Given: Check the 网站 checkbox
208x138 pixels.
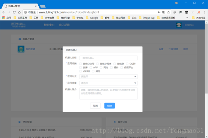Looking at the screenshot, I should pos(101,67).
